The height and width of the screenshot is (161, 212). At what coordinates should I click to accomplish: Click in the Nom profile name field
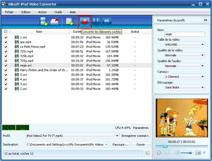[x=185, y=34]
